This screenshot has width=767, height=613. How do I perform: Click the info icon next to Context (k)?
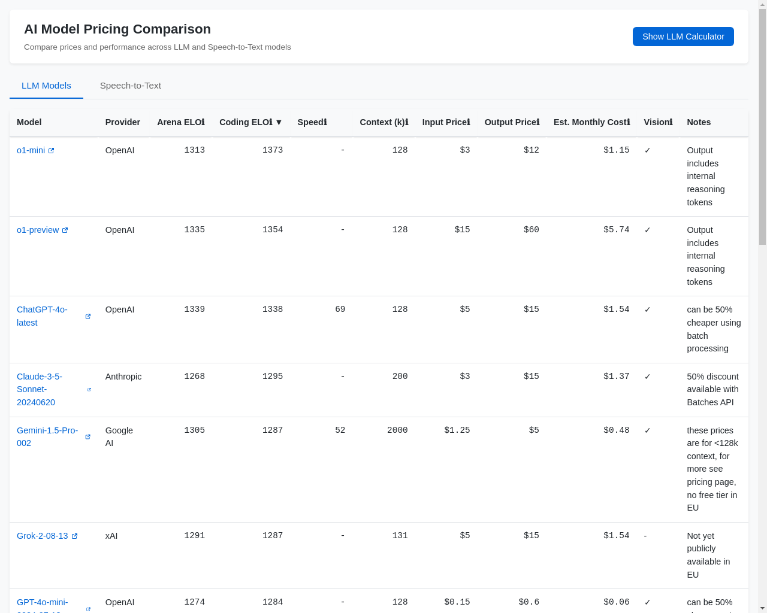coord(406,122)
